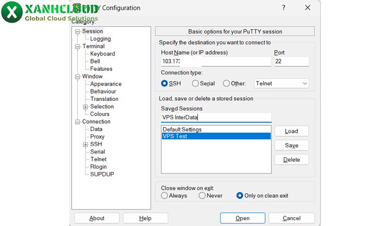Click the Open button to connect

[242, 218]
